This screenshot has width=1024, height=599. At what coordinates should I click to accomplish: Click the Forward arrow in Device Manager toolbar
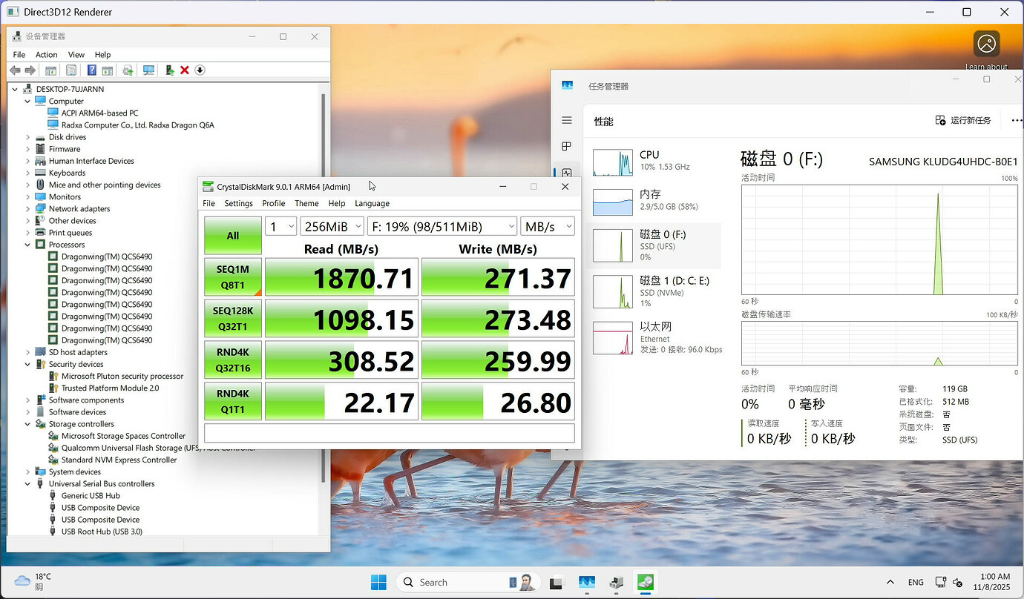(x=30, y=70)
